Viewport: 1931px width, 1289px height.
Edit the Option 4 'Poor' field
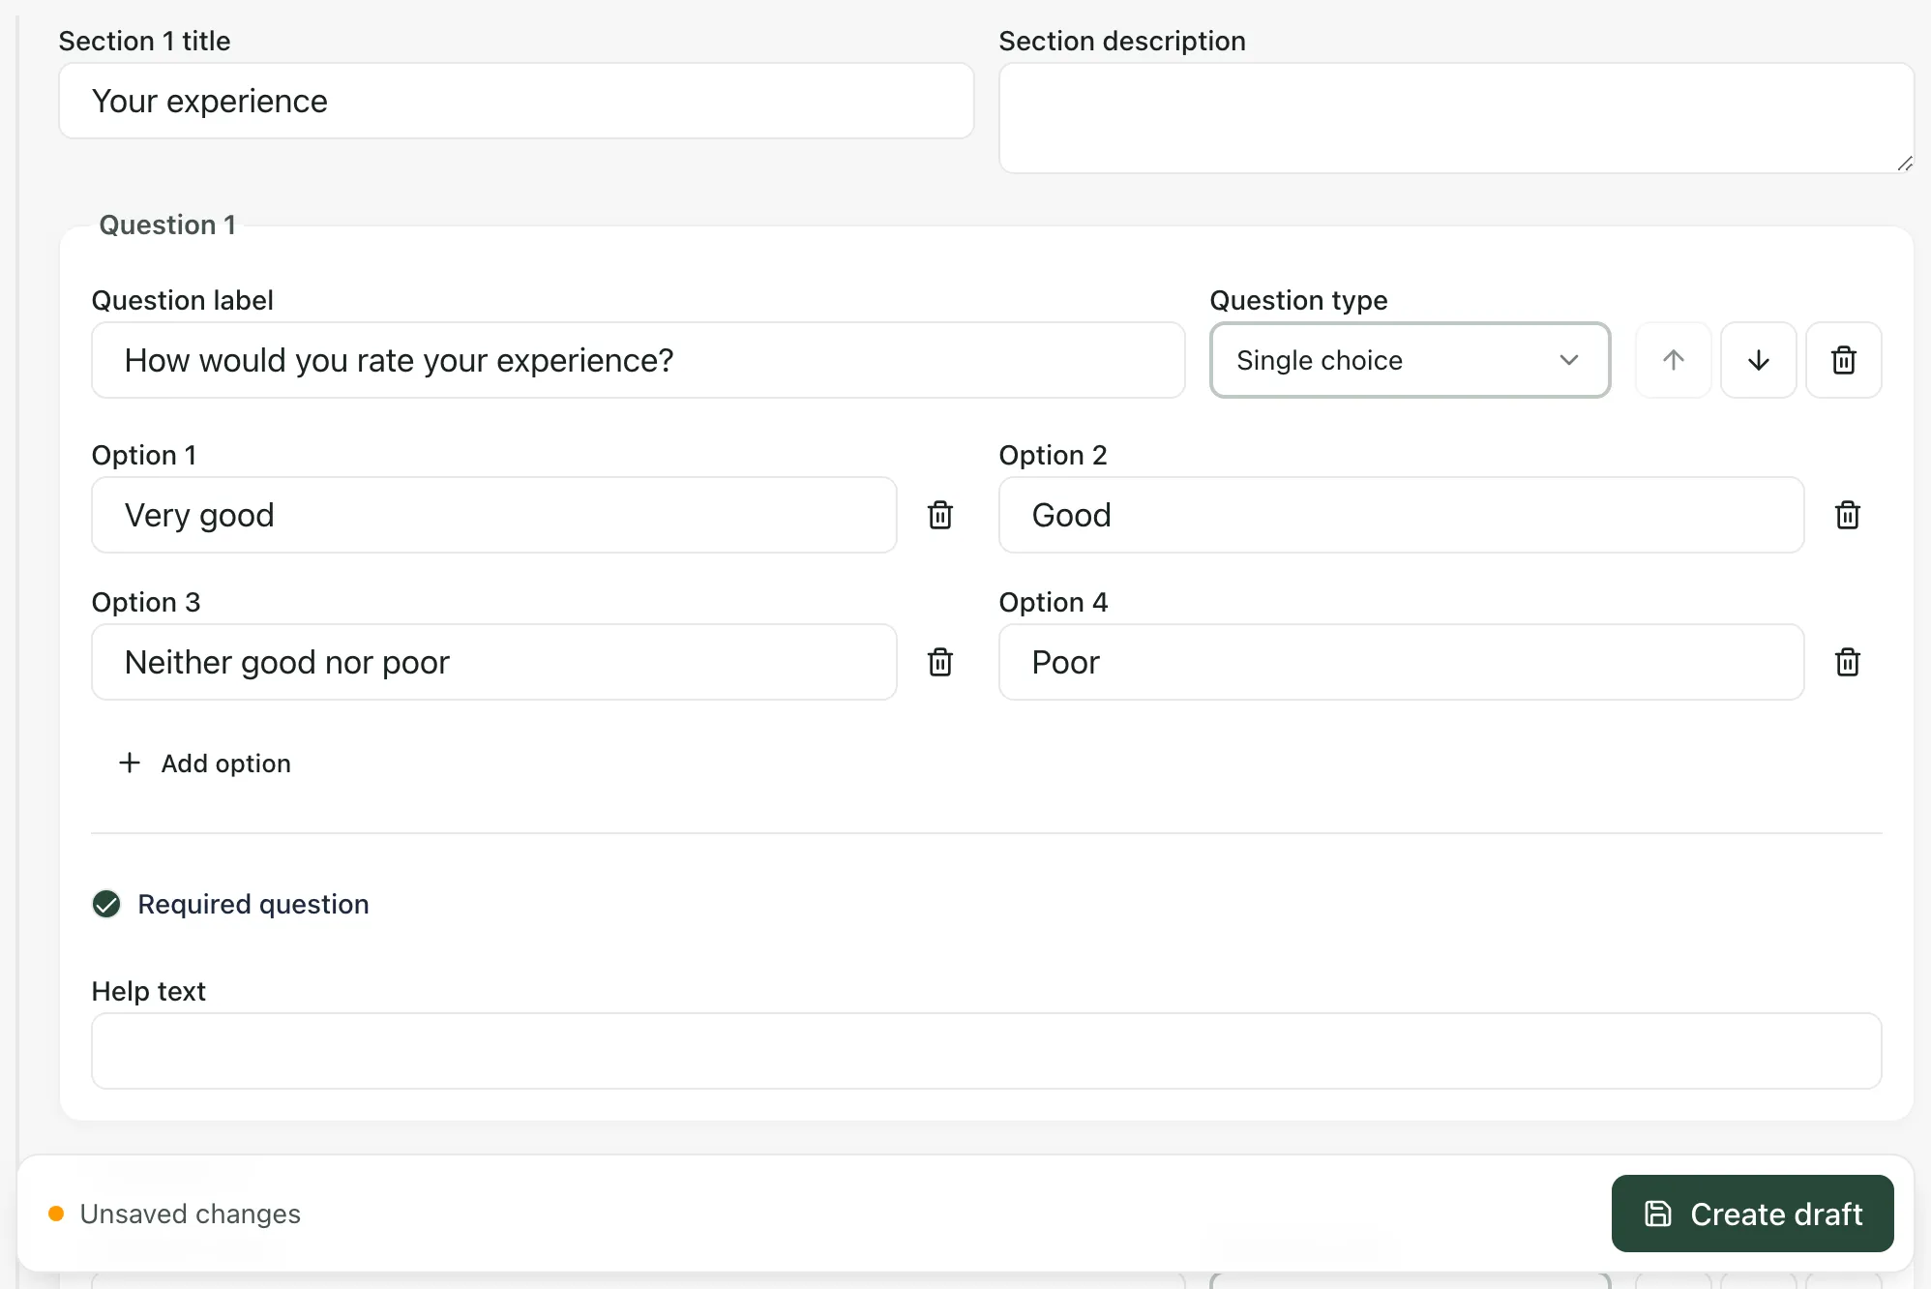1402,662
